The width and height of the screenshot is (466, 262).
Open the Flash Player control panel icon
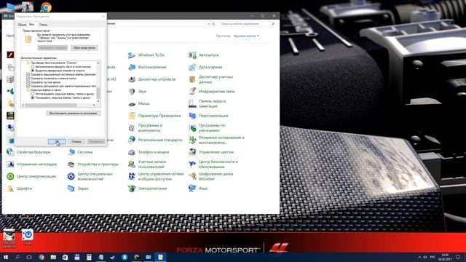pyautogui.click(x=10, y=55)
